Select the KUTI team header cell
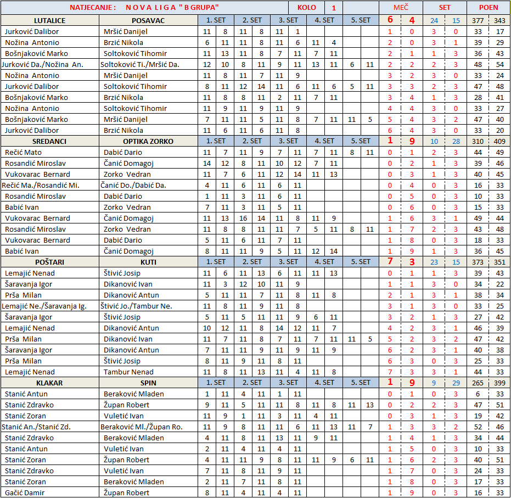This screenshot has width=511, height=498. click(148, 262)
